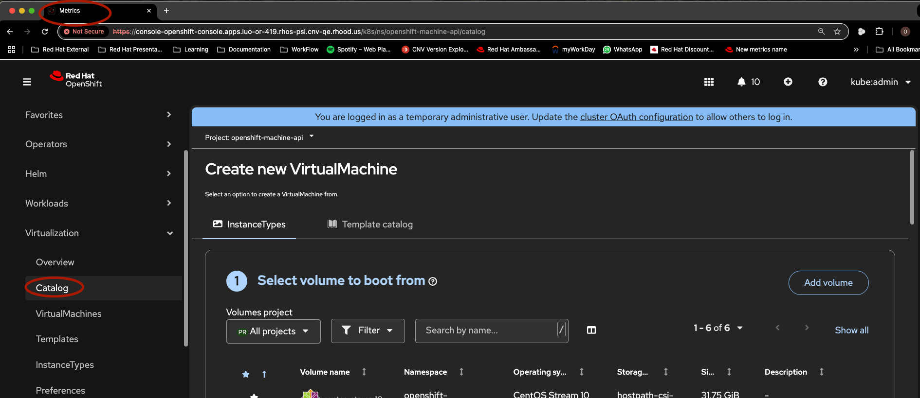This screenshot has width=920, height=398.
Task: Open the Documentation bookmark folder
Action: 244,50
